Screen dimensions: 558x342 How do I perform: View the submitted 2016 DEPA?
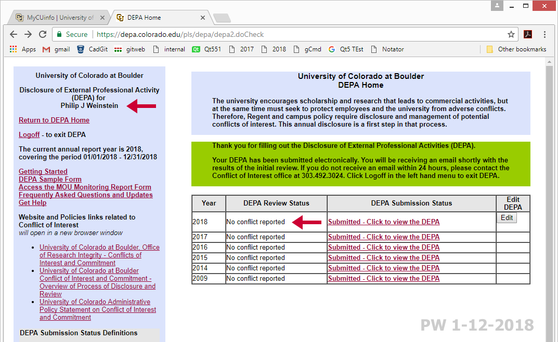(384, 247)
